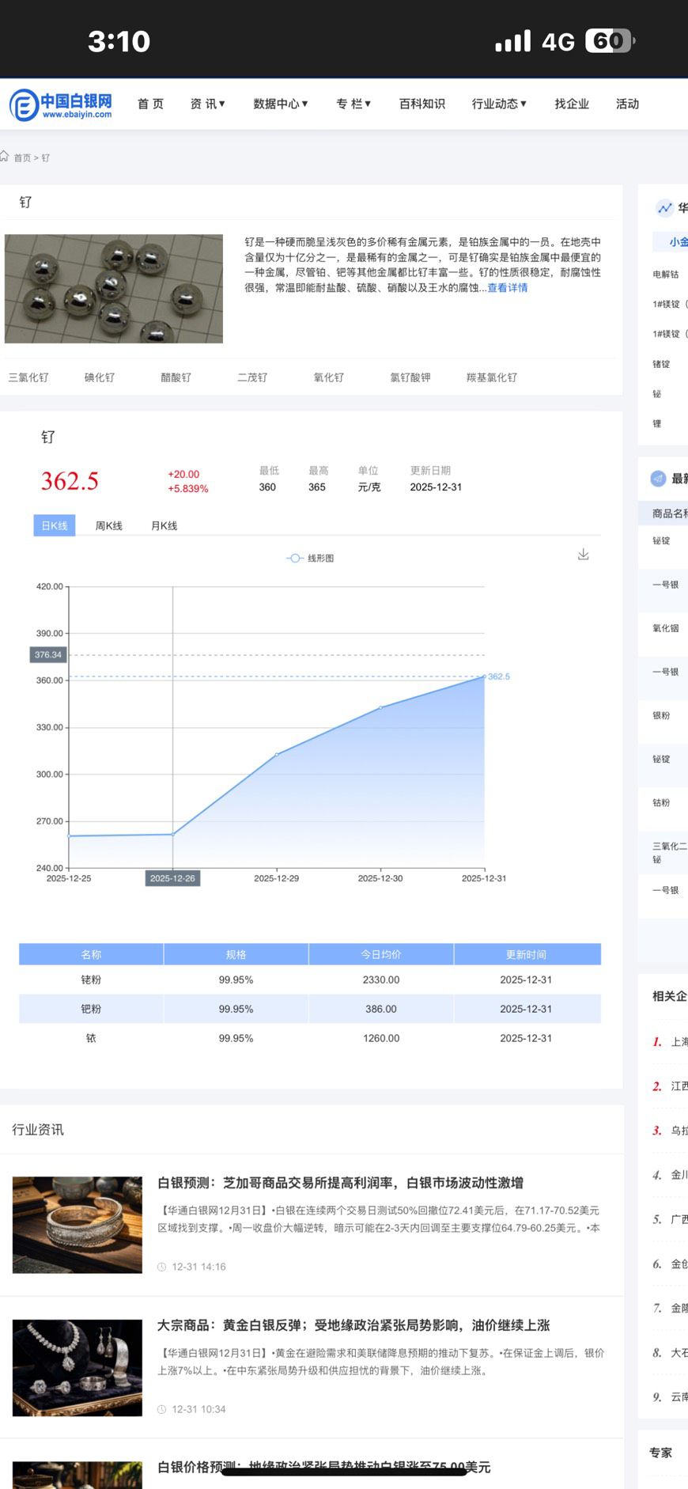Click the 锗锭 sidebar item
The width and height of the screenshot is (688, 1489).
coord(661,364)
